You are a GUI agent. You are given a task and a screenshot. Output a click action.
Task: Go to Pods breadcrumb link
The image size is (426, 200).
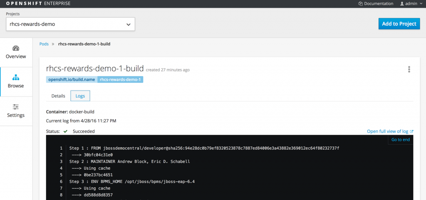pos(44,44)
